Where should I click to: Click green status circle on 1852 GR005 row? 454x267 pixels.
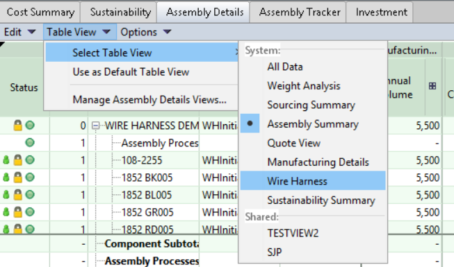(x=30, y=212)
